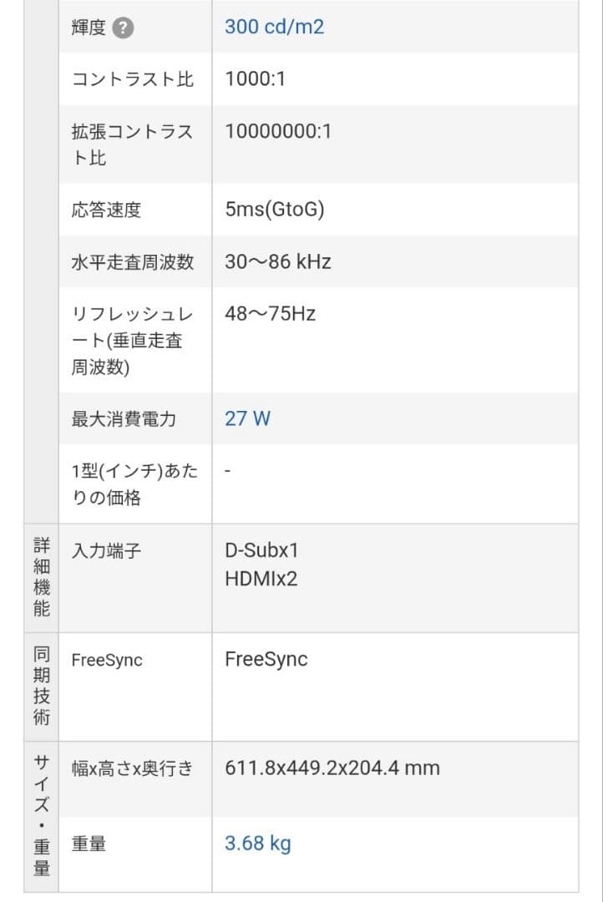Open the 300 cd/m2 brightness link

coord(274,27)
